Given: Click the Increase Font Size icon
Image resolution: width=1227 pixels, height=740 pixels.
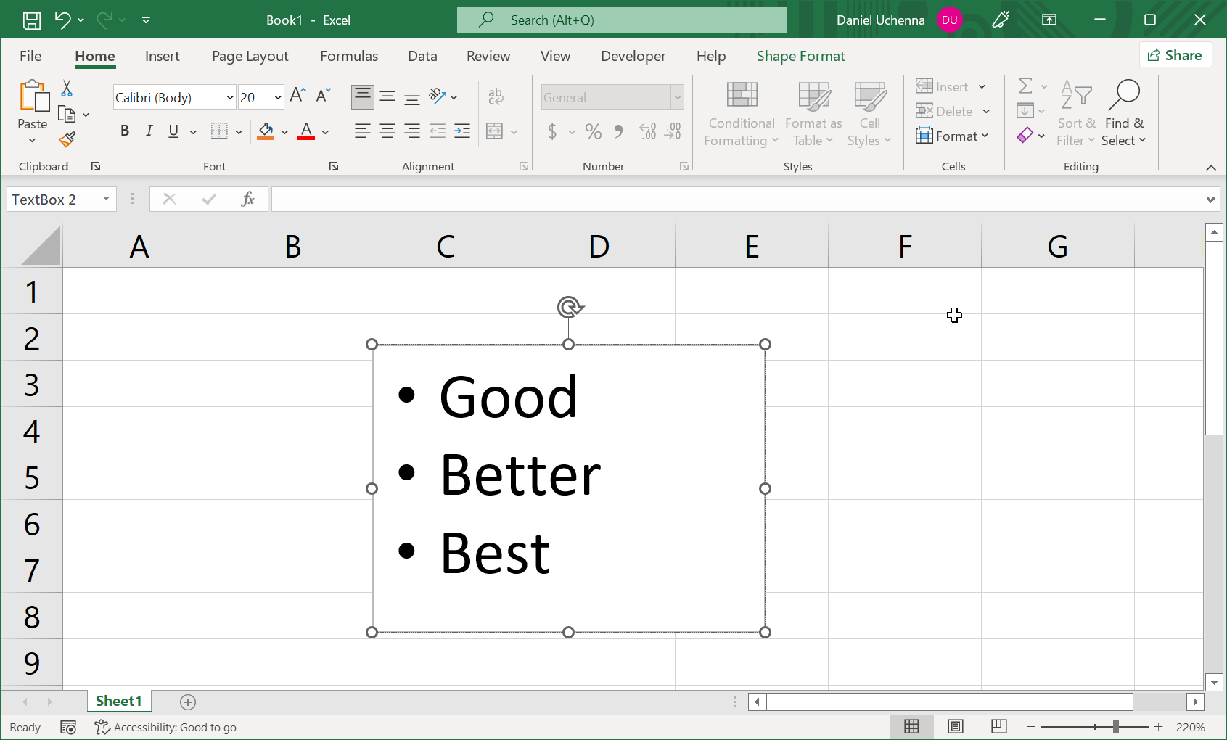Looking at the screenshot, I should coord(297,96).
